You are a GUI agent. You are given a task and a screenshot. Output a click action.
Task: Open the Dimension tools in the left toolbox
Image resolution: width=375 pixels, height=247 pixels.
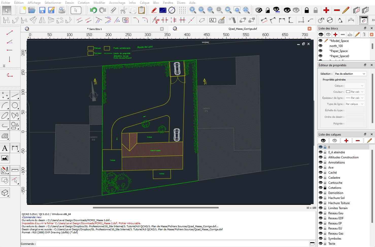point(15,148)
